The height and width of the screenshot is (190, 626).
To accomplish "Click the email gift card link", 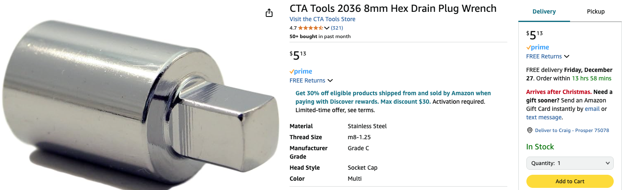I will (x=592, y=109).
